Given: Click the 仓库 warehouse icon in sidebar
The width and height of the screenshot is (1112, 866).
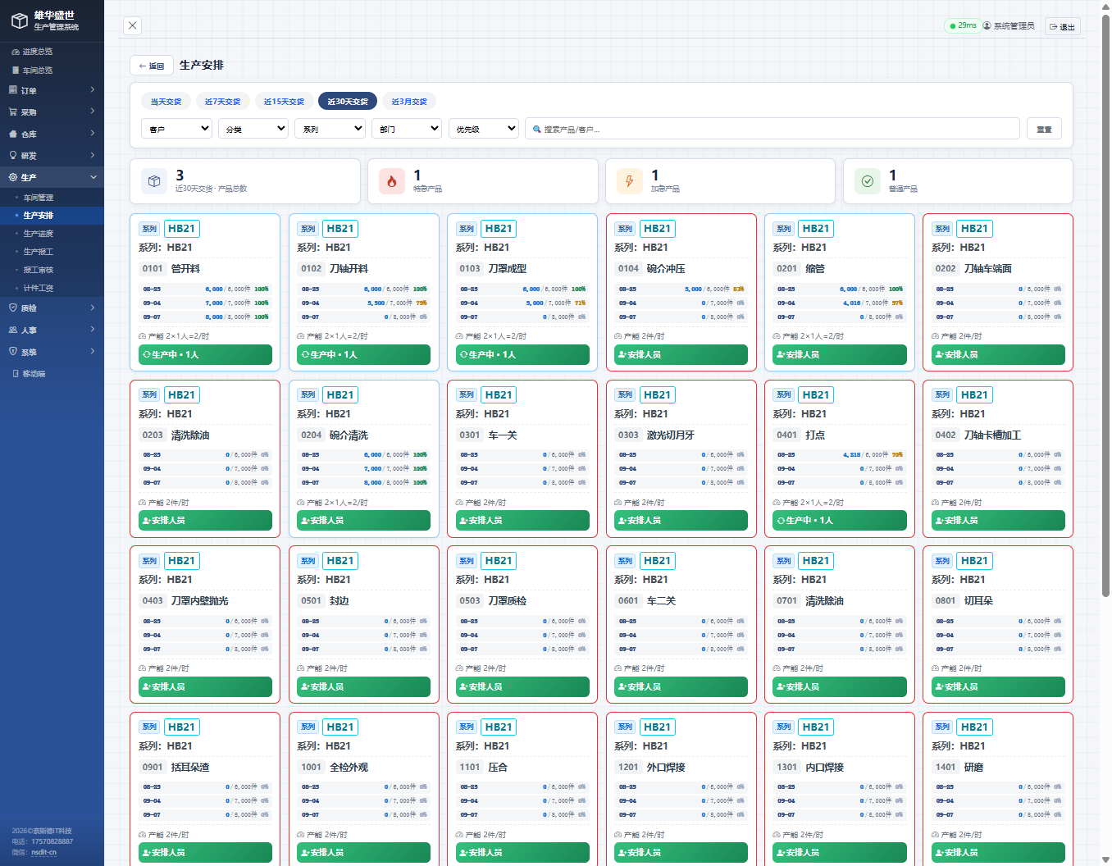Looking at the screenshot, I should 13,134.
